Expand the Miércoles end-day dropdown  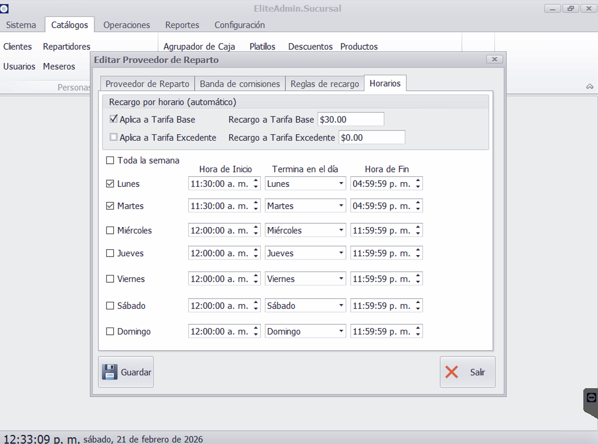pos(341,230)
